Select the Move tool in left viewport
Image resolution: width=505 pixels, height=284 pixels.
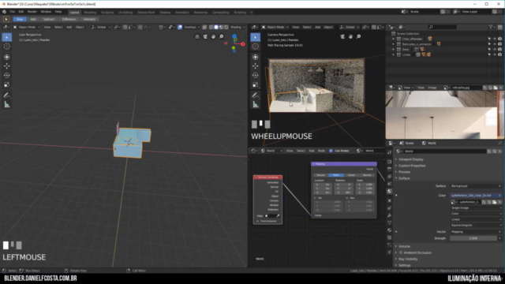click(x=7, y=66)
